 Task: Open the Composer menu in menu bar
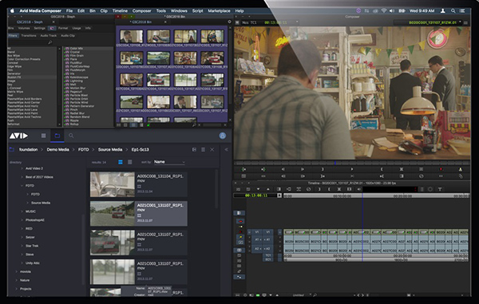142,10
